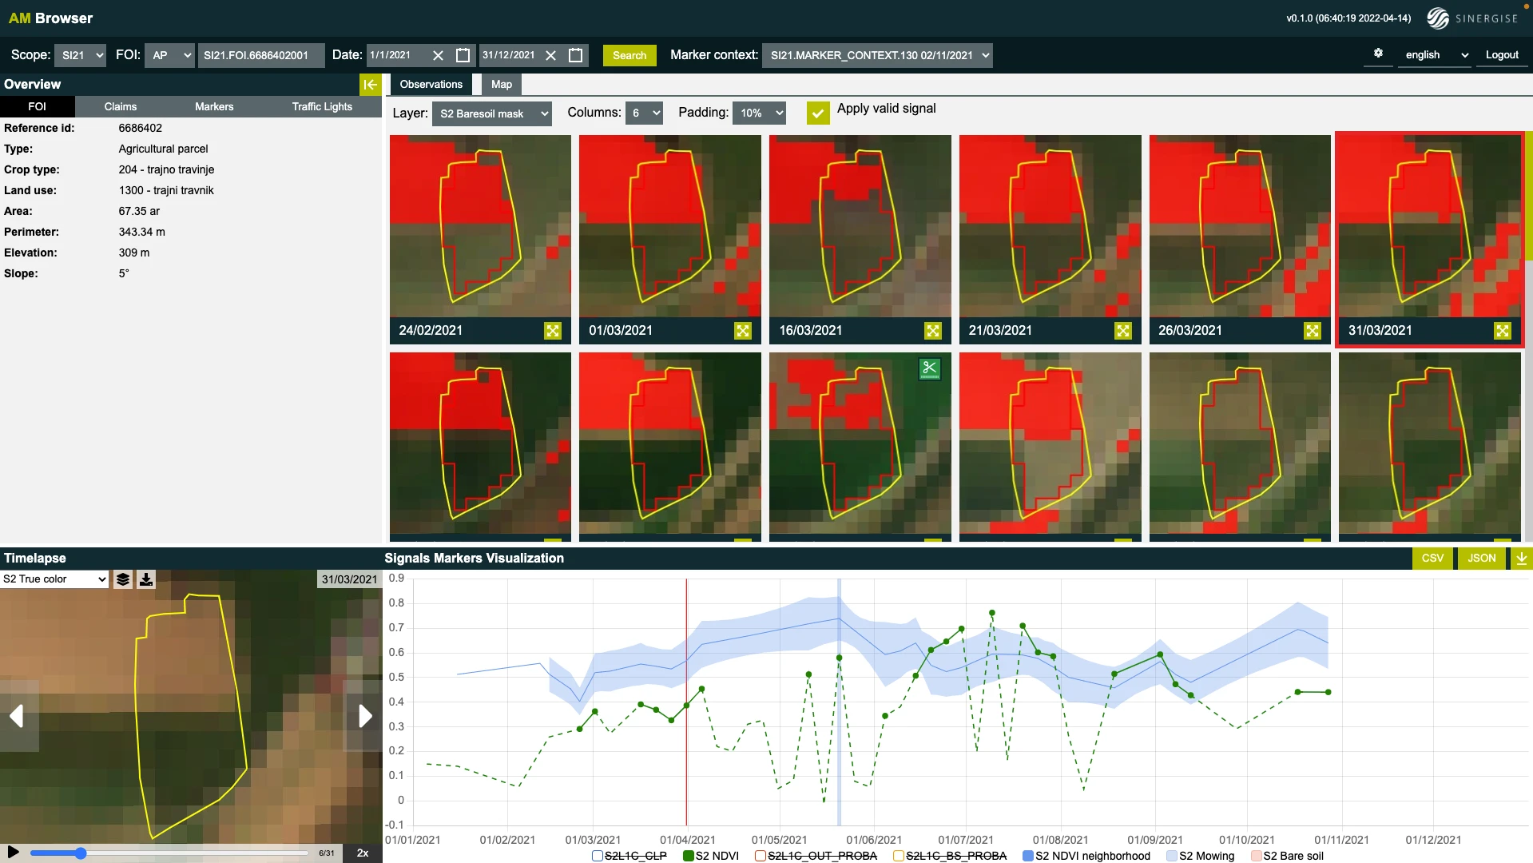Open the Layer dropdown S2 Baresoil mask
Viewport: 1533px width, 863px height.
point(492,113)
